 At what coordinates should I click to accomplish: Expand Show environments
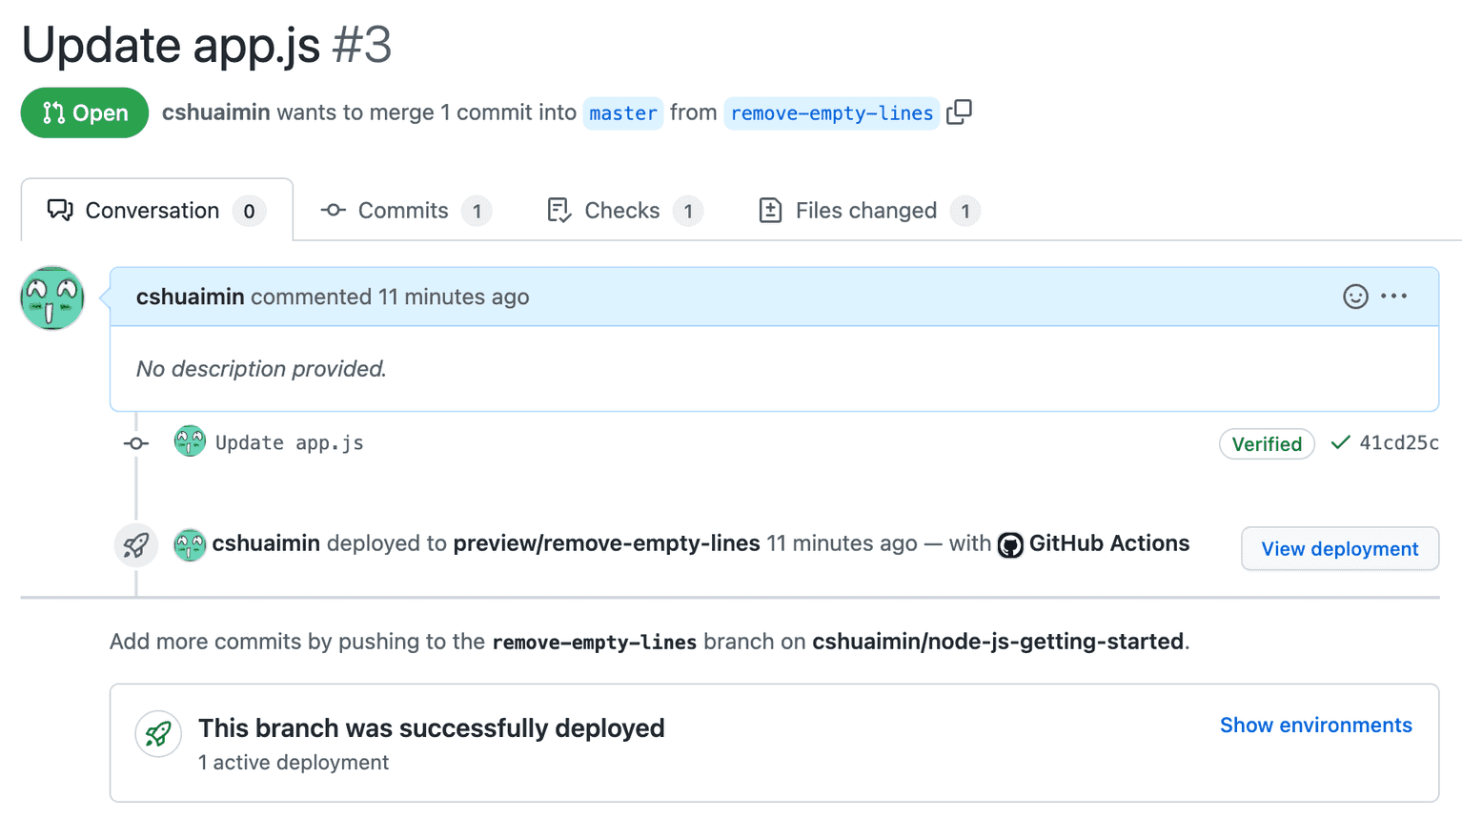coord(1315,726)
